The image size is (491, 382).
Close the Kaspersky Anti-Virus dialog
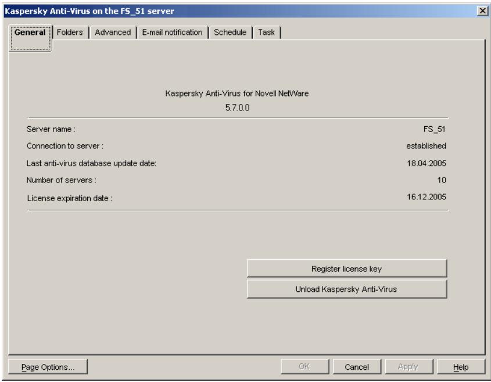click(x=481, y=10)
